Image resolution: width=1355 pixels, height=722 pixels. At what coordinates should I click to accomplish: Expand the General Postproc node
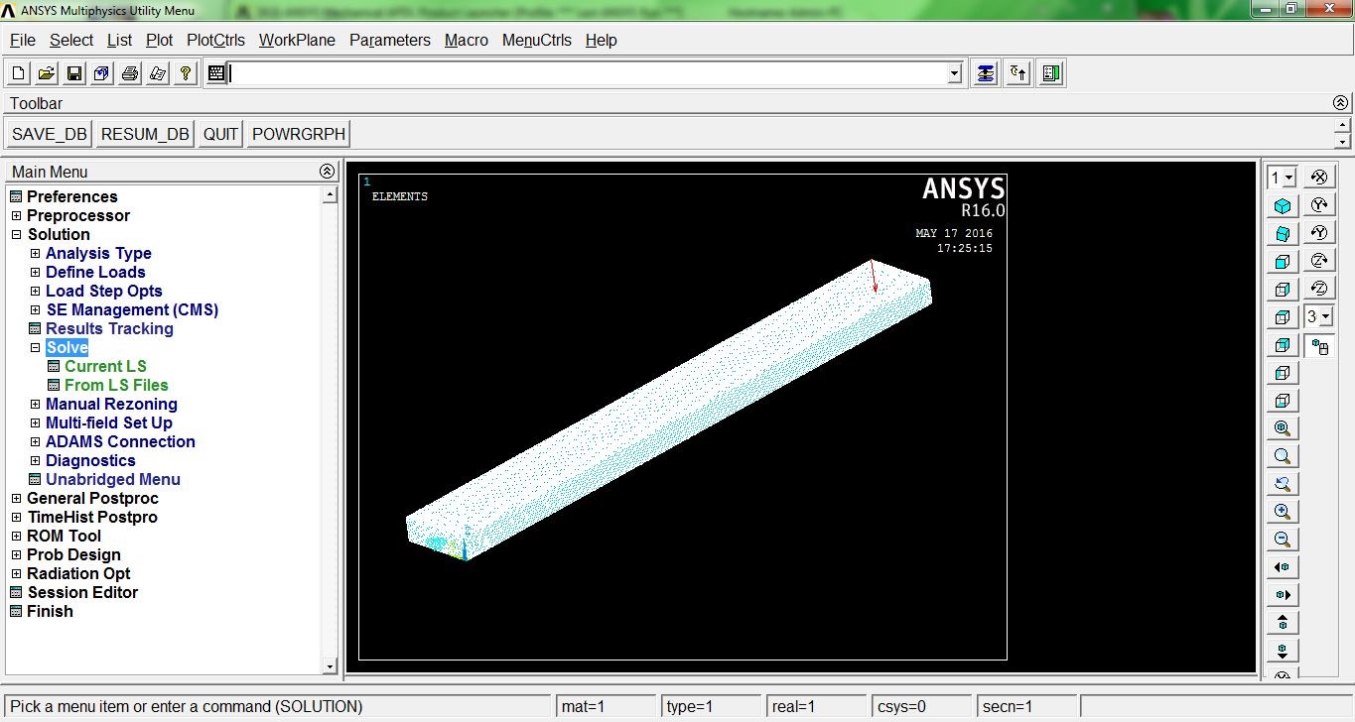click(16, 498)
